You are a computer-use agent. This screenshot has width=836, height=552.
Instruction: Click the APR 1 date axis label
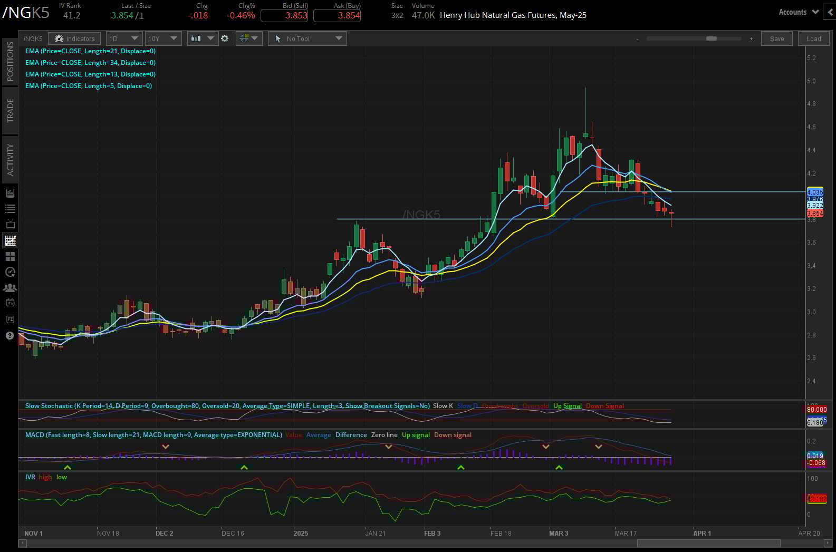pos(702,533)
